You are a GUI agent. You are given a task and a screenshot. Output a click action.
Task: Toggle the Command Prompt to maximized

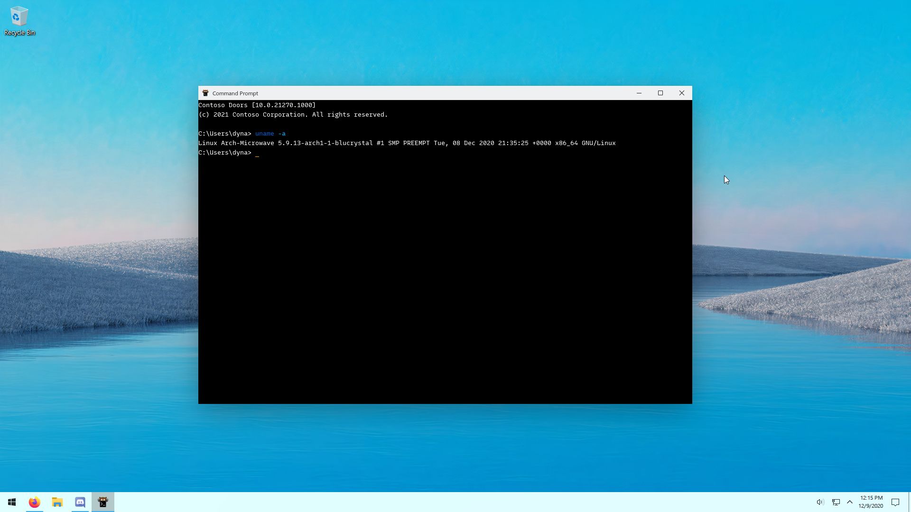coord(660,93)
